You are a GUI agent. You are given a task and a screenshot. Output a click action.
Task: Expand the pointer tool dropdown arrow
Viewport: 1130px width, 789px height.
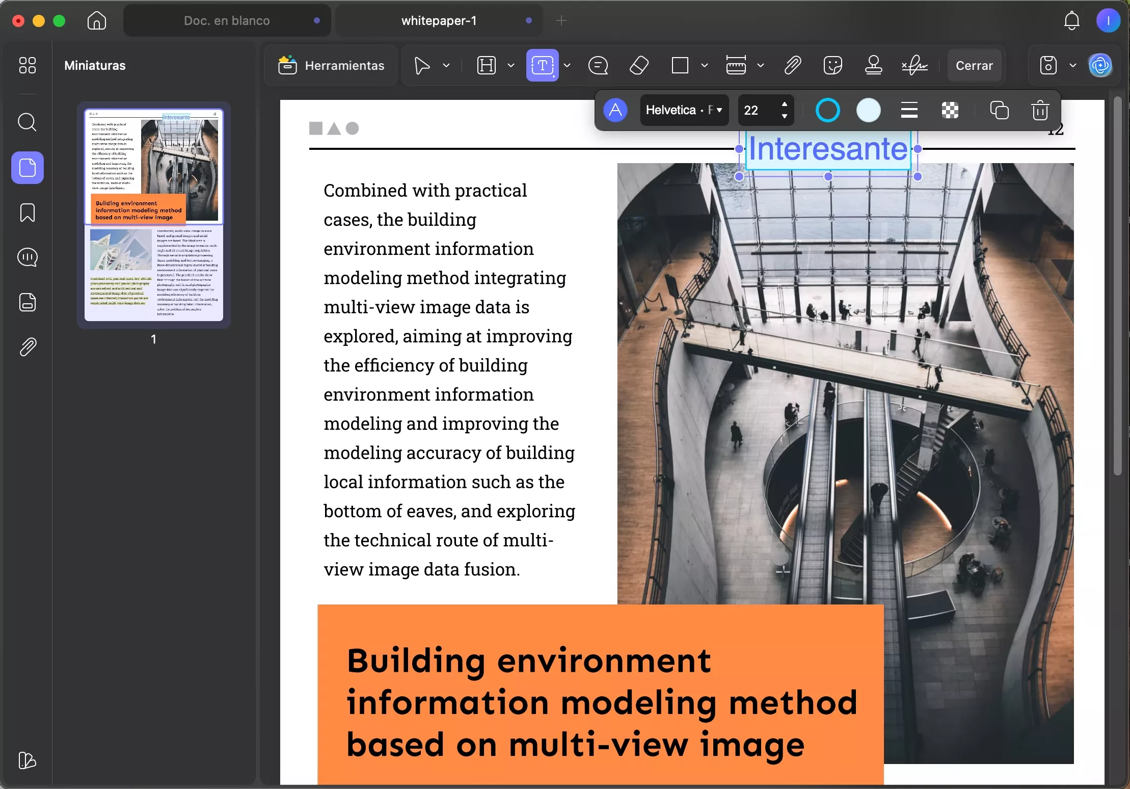coord(446,66)
